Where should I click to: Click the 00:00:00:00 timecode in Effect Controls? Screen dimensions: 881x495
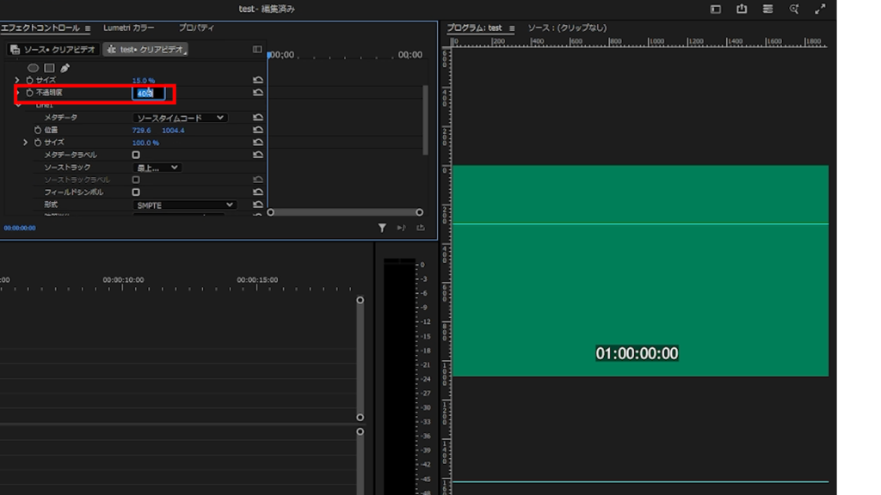tap(20, 228)
